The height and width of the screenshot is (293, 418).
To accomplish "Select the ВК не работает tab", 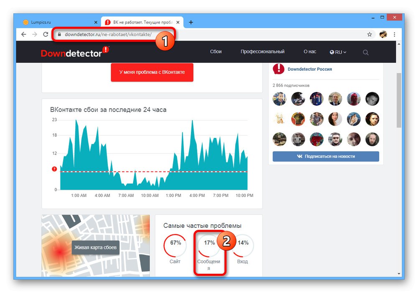I will (x=142, y=23).
